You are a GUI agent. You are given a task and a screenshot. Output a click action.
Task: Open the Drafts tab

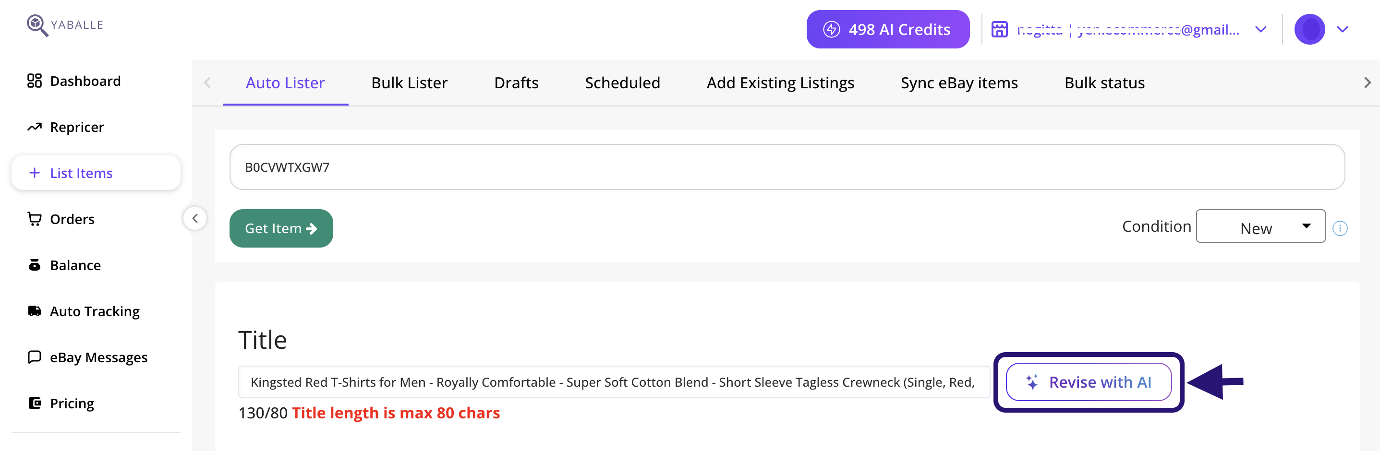tap(516, 83)
